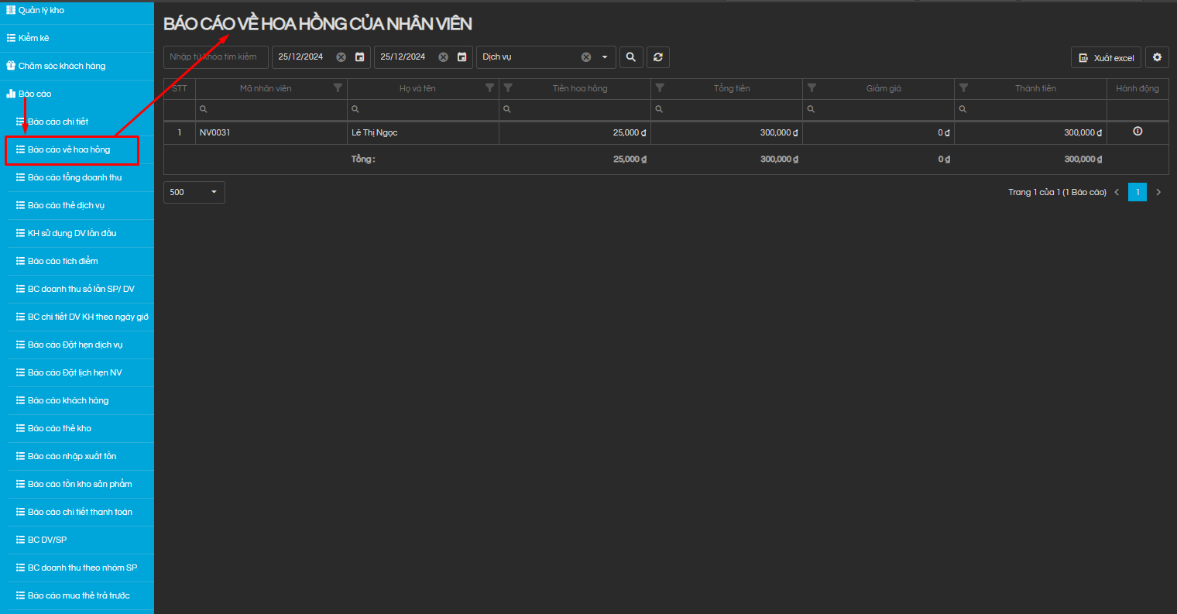
Task: Click the refresh report icon
Action: tap(657, 57)
